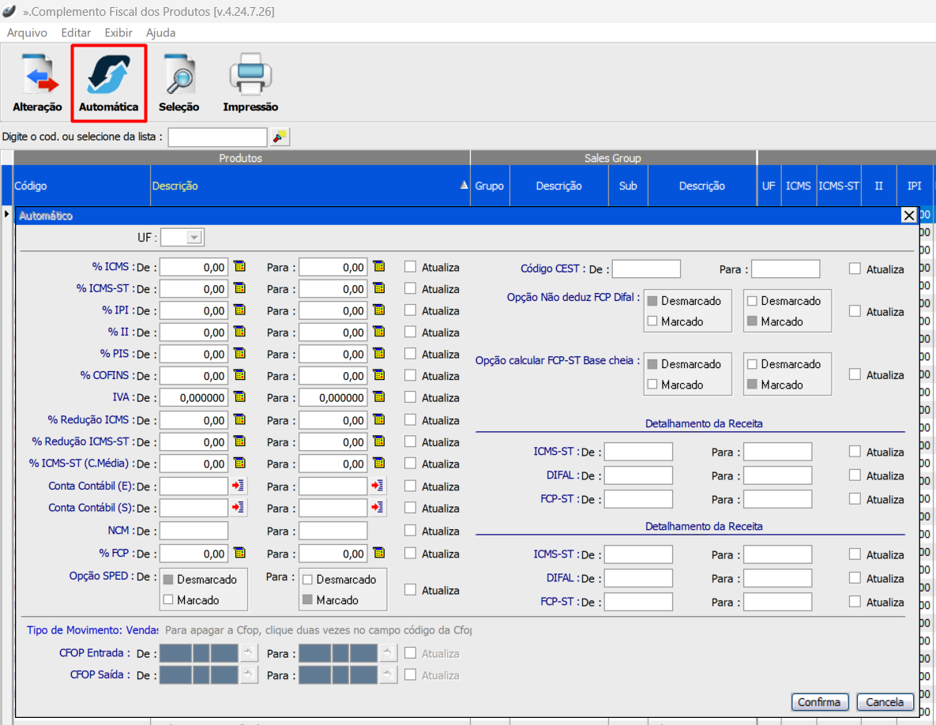The image size is (936, 725).
Task: Sort by the Descrição column arrow
Action: click(x=464, y=186)
